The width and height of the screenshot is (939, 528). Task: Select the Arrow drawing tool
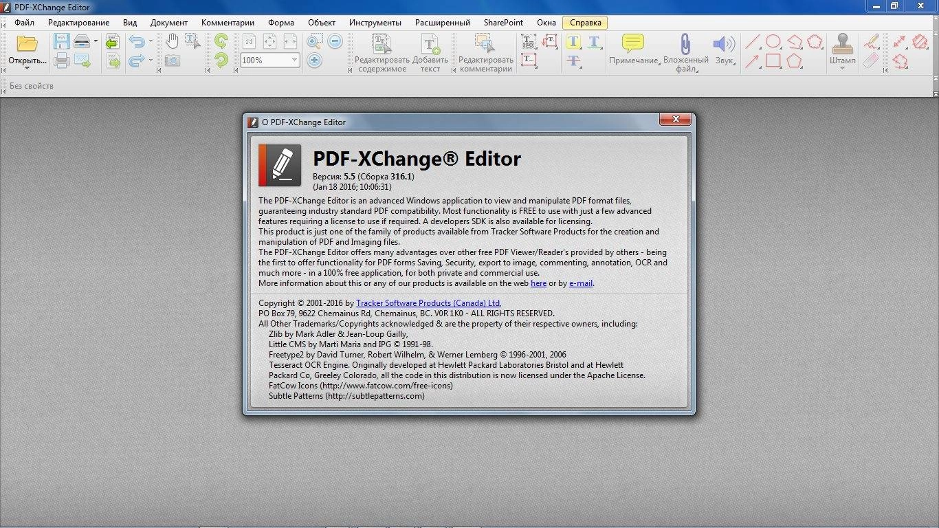(753, 61)
